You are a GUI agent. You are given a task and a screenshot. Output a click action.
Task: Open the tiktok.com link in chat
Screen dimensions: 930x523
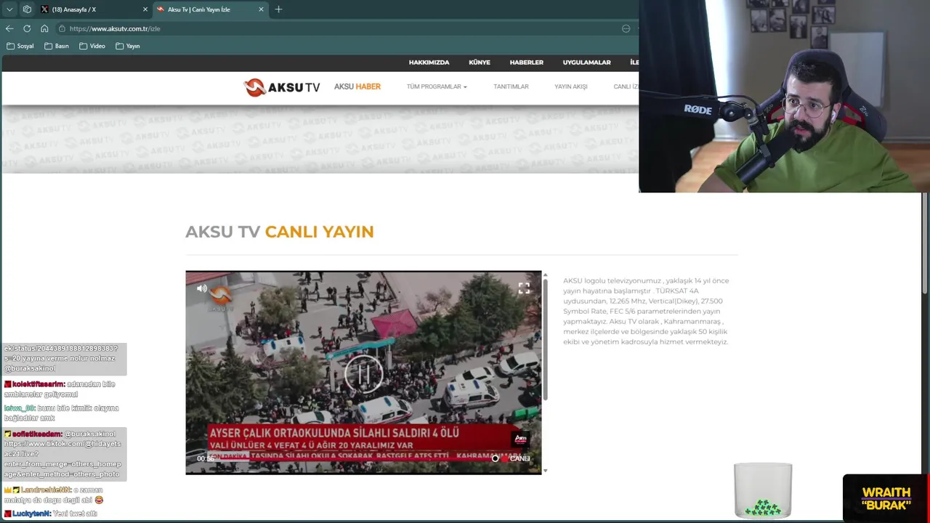62,459
